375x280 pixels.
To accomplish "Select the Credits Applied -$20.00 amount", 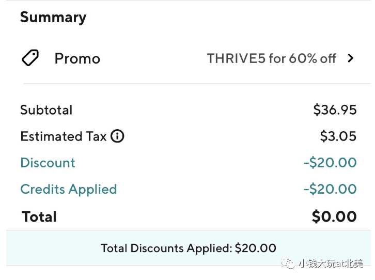I will point(330,189).
